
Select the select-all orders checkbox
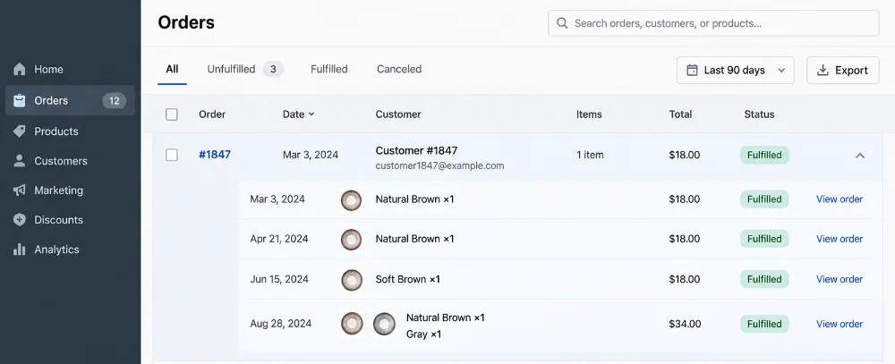172,114
